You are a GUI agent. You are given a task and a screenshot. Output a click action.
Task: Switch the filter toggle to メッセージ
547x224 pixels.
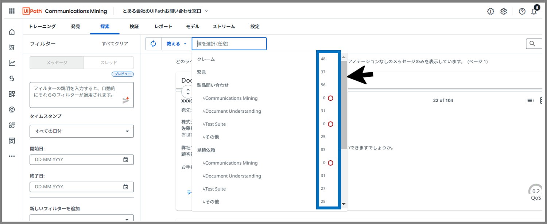(x=57, y=63)
